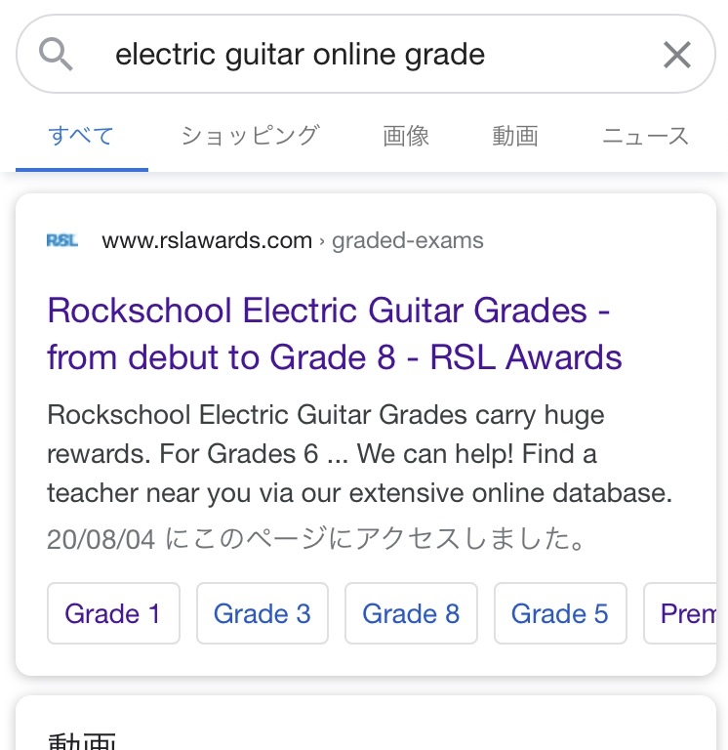Select the すべて tab
The image size is (728, 750).
(81, 137)
